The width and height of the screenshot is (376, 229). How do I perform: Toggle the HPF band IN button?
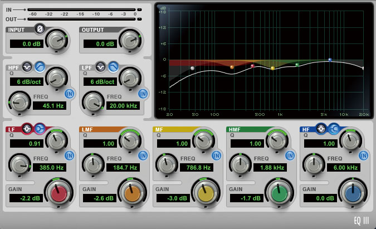pyautogui.click(x=70, y=94)
